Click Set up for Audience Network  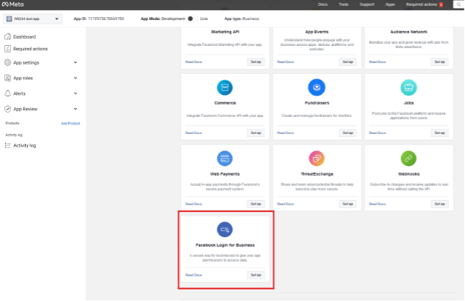tap(439, 62)
